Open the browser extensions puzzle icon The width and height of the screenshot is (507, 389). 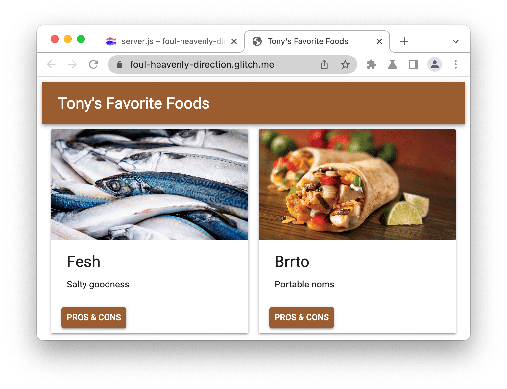[371, 64]
